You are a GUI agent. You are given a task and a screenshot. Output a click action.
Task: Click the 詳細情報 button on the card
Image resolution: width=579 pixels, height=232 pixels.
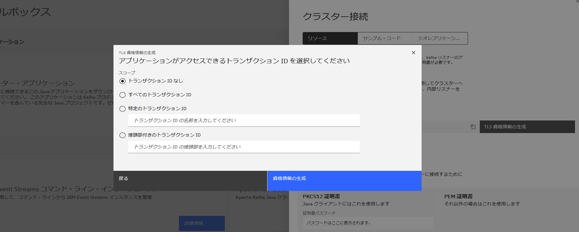[202, 223]
